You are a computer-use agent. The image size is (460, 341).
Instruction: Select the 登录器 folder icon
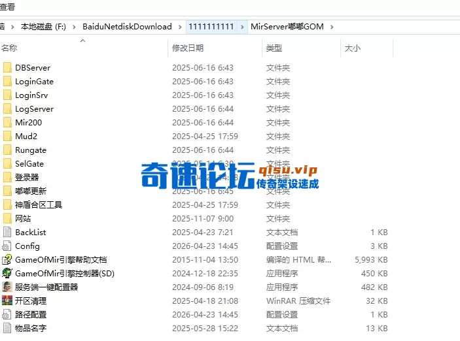[x=7, y=178]
